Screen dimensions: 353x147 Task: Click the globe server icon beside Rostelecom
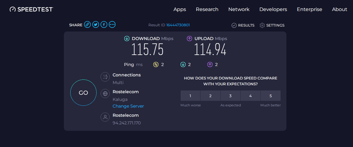pyautogui.click(x=105, y=94)
